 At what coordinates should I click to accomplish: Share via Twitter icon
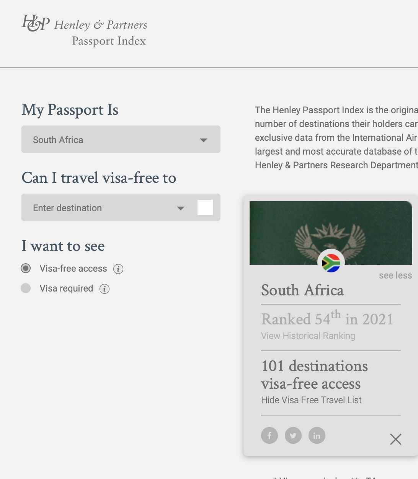[x=293, y=435]
